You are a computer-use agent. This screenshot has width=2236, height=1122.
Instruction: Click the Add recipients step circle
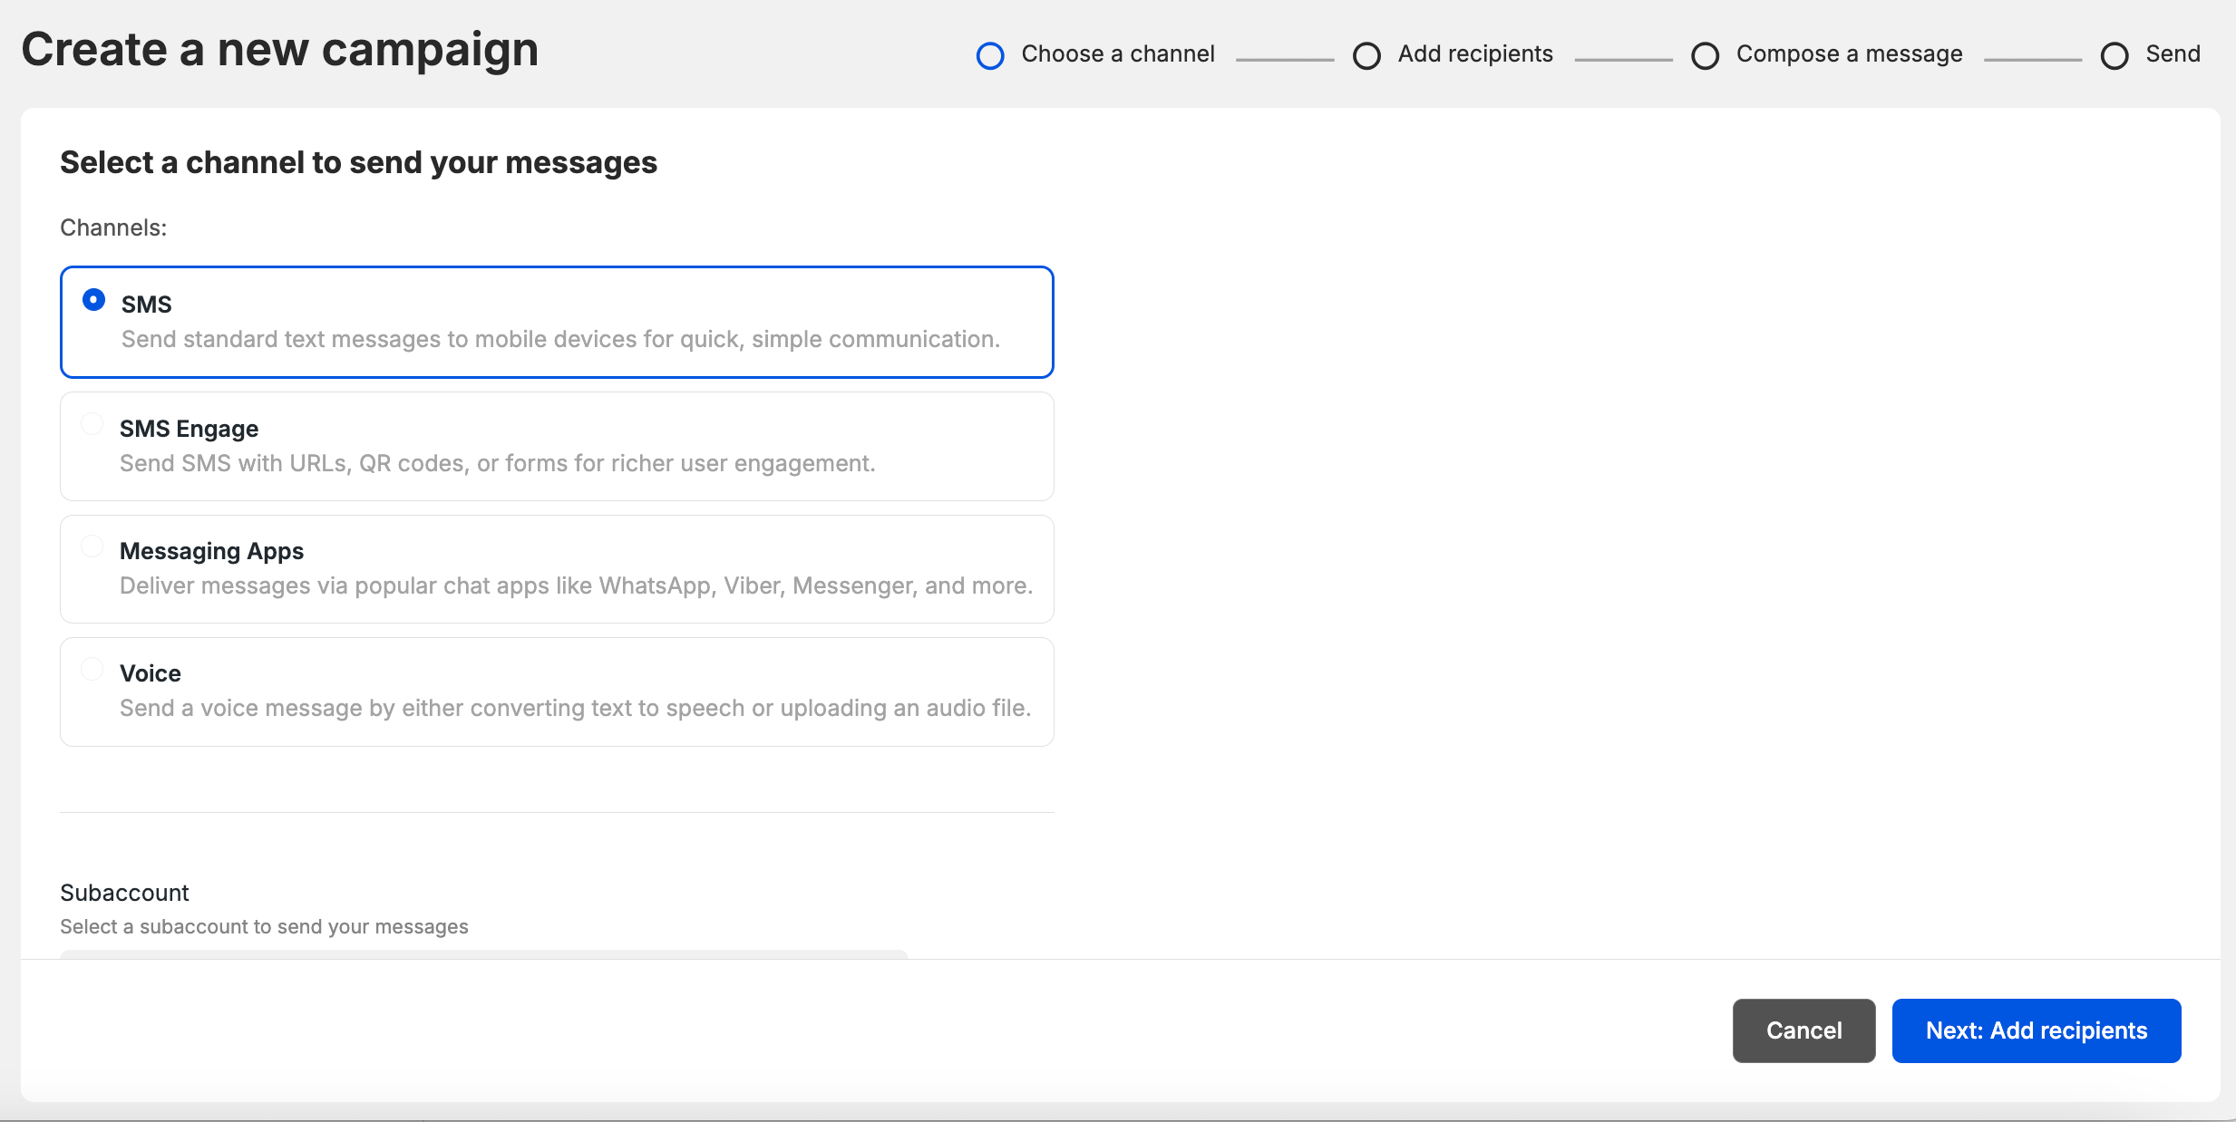(1366, 56)
